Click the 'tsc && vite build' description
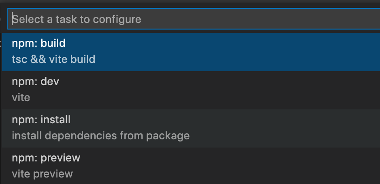The image size is (380, 184). pyautogui.click(x=53, y=59)
